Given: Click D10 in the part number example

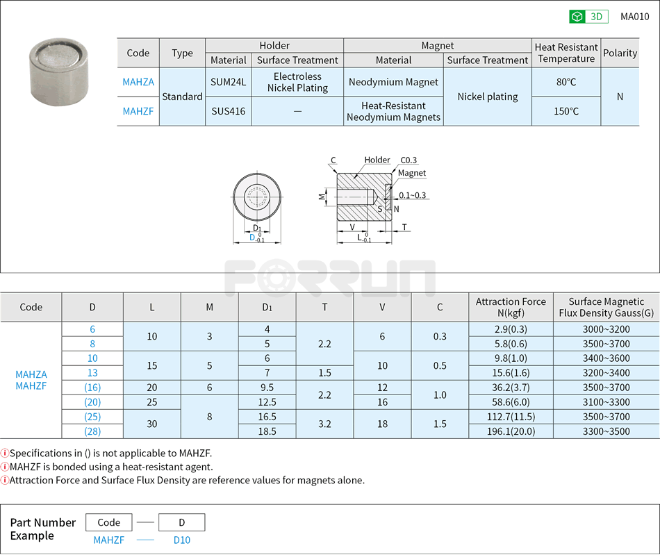Looking at the screenshot, I should pyautogui.click(x=181, y=540).
